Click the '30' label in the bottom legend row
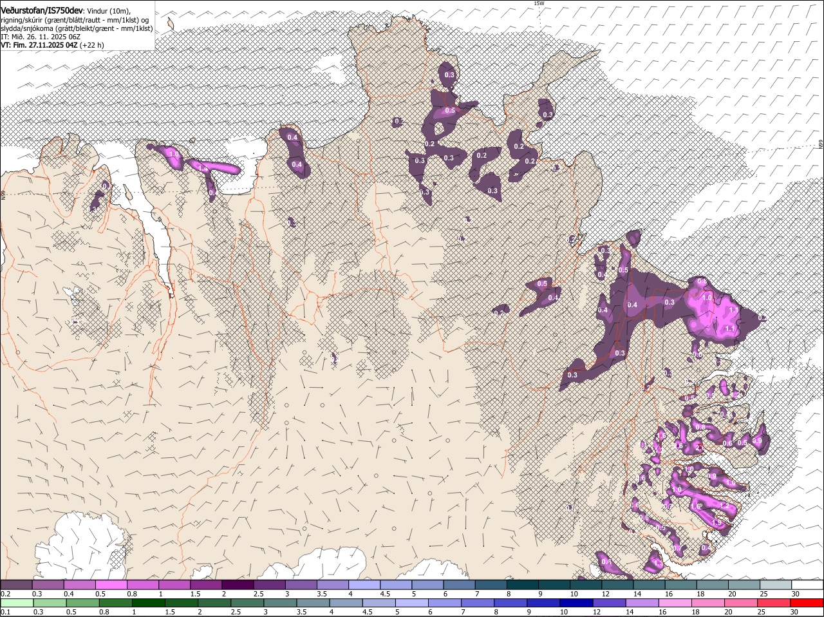Screen dimensions: 824x617 click(795, 612)
